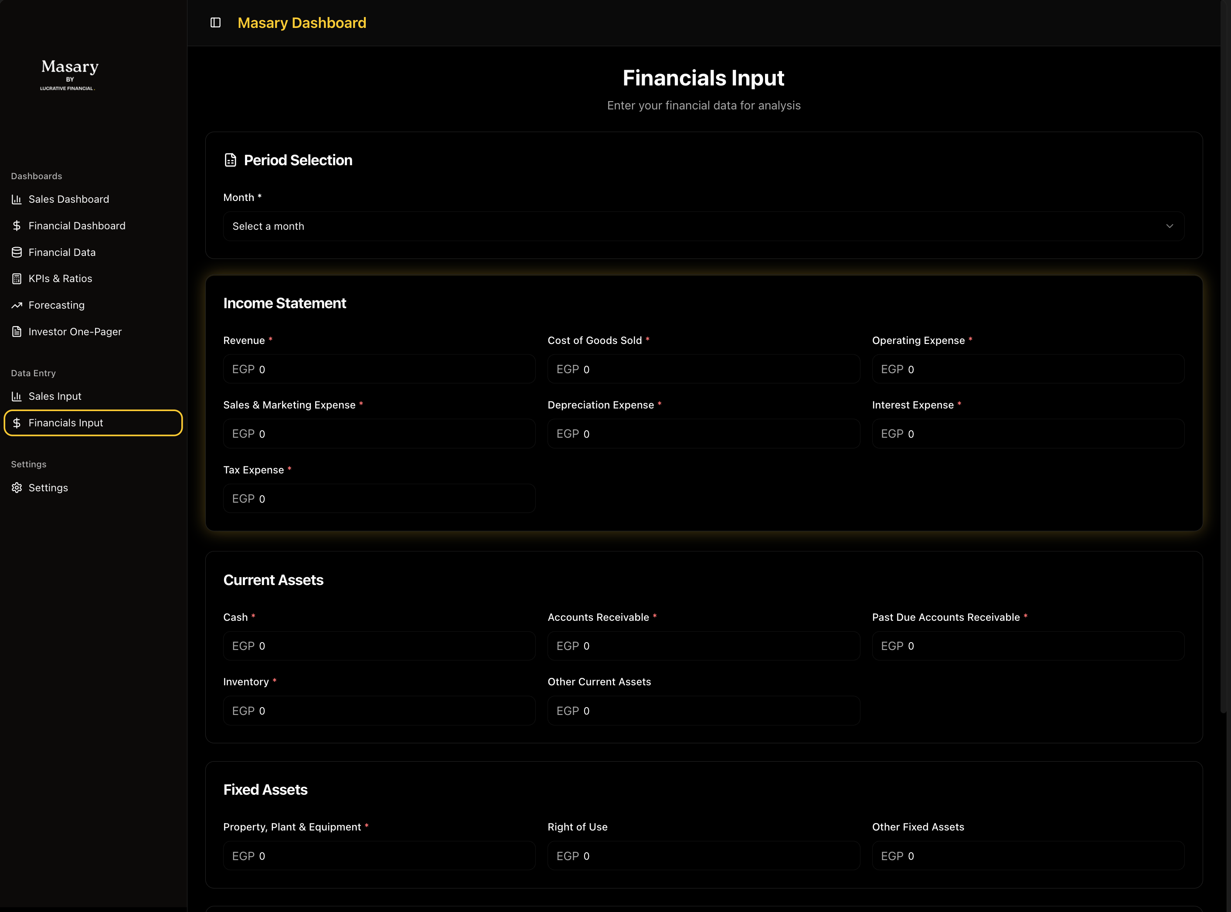
Task: Click the Masary Dashboard title link
Action: [x=301, y=23]
